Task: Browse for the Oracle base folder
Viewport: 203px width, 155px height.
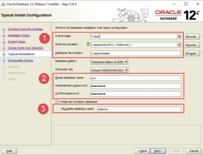Action: pyautogui.click(x=192, y=37)
